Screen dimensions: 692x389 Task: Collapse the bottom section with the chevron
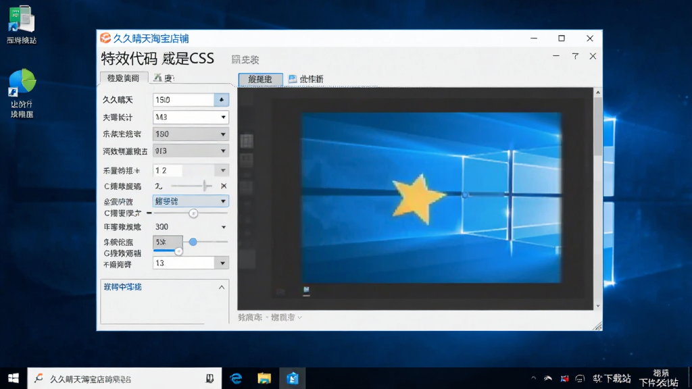(x=222, y=287)
